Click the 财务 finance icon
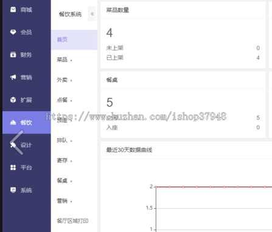272x232 pixels. coord(13,55)
